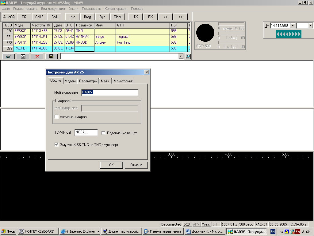Open the Мониторинг tab
Screen dimensions: 314x236
[x=123, y=81]
